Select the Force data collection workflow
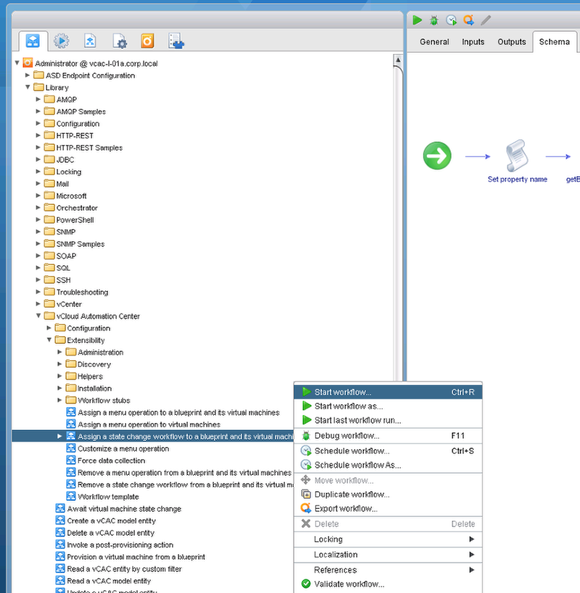580x593 pixels. (111, 460)
